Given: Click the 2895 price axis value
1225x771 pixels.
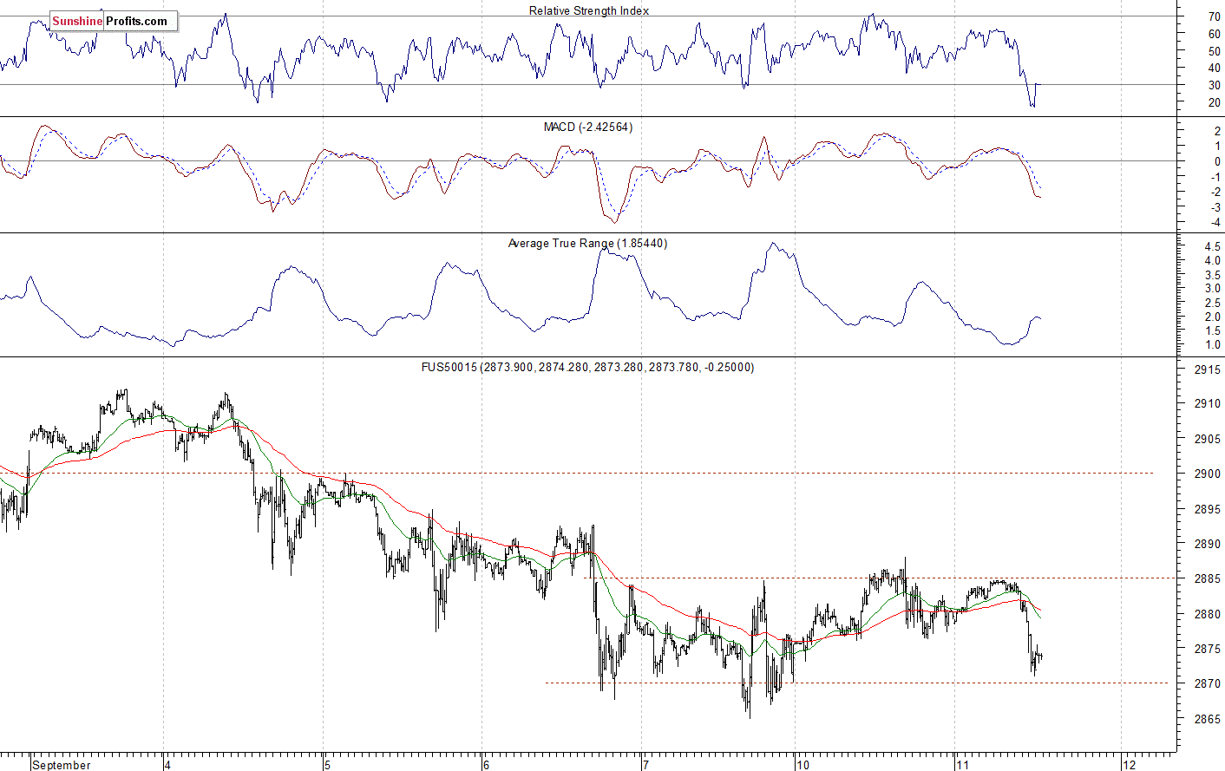Looking at the screenshot, I should 1208,509.
